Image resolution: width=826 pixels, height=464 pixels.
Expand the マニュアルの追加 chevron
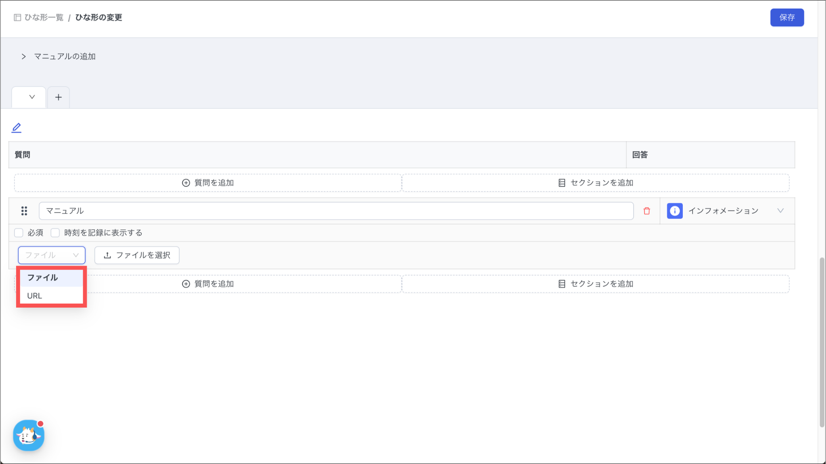tap(24, 56)
